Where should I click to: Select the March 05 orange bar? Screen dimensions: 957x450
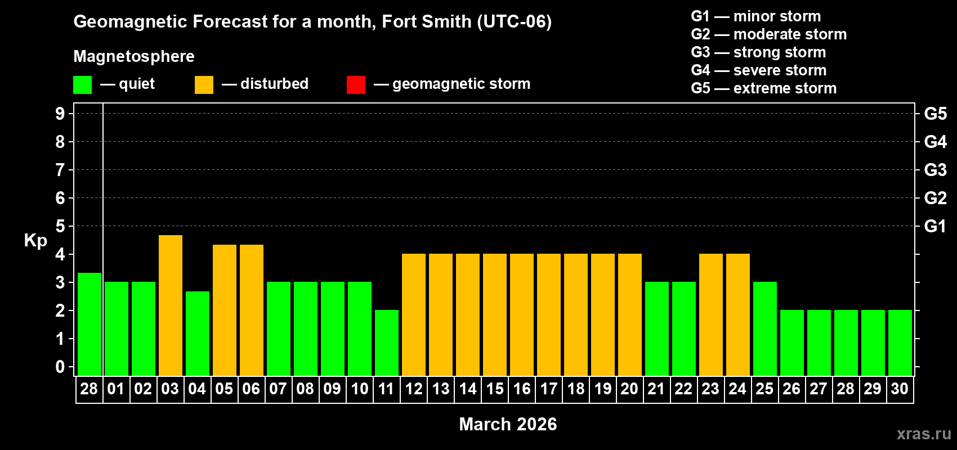[x=225, y=310]
